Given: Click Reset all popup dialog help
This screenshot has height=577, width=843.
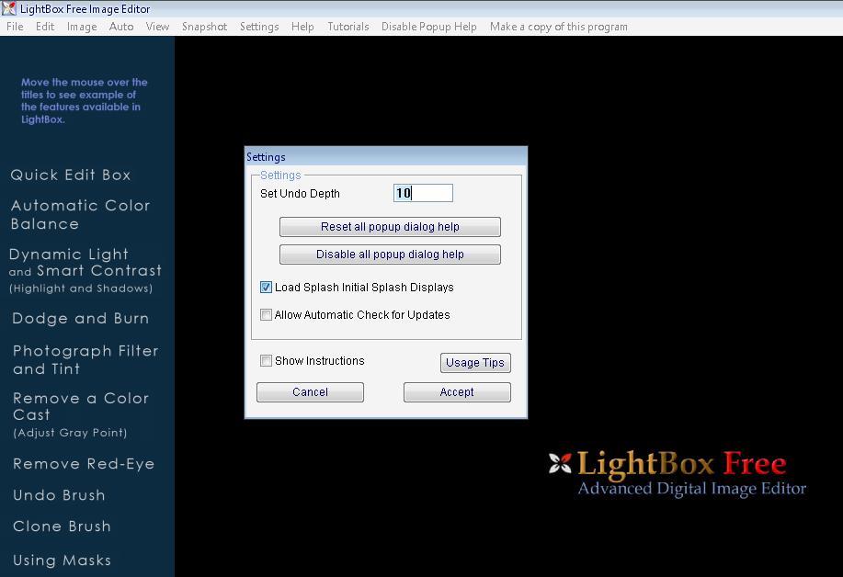Looking at the screenshot, I should click(x=389, y=226).
